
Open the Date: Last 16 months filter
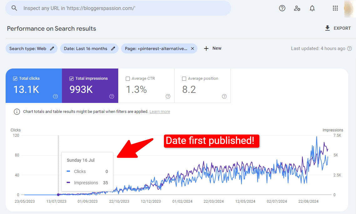86,48
